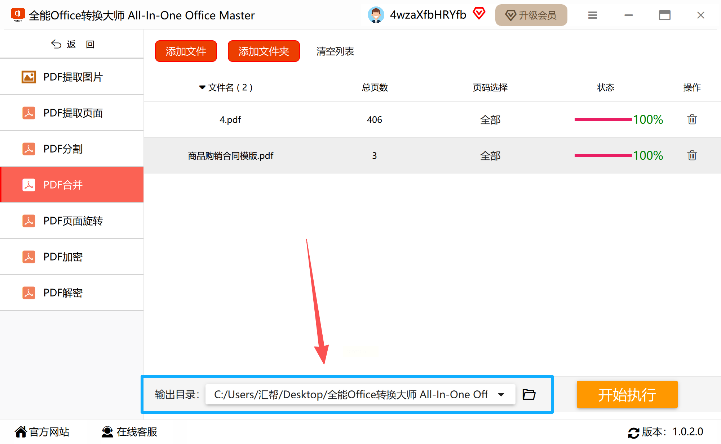Click the red VIP diamond badge
Viewport: 721px width, 444px height.
[x=479, y=14]
